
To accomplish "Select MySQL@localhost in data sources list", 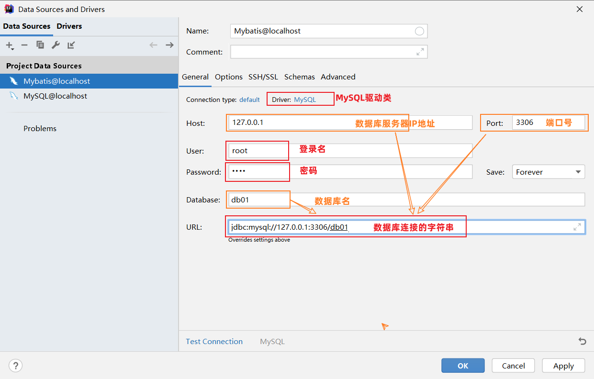I will pos(89,96).
